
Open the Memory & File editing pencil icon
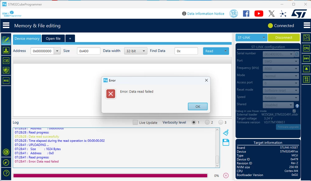pyautogui.click(x=6, y=40)
